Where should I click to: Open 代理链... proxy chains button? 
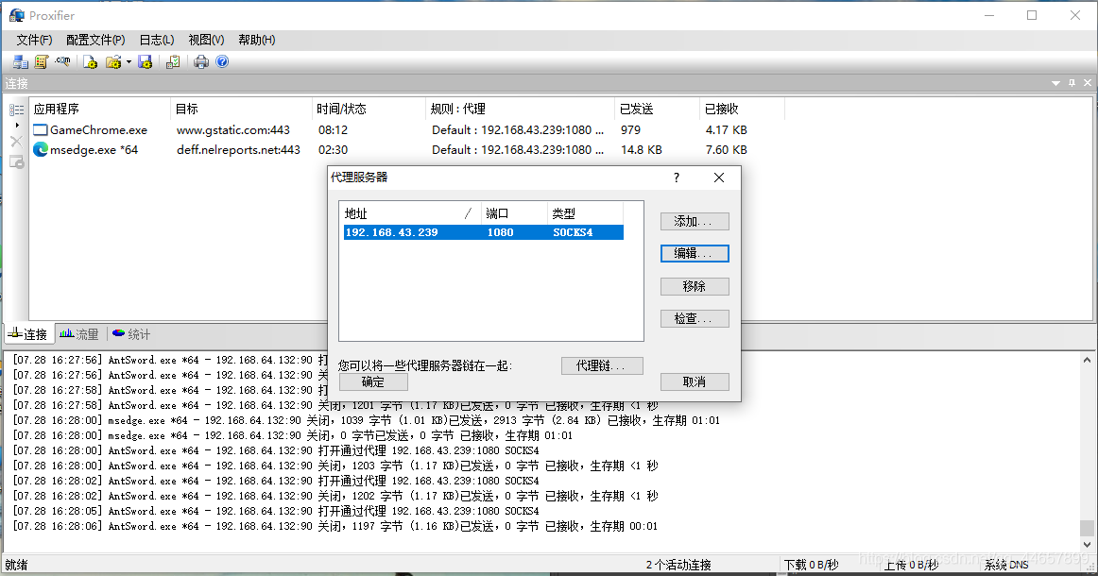[602, 365]
